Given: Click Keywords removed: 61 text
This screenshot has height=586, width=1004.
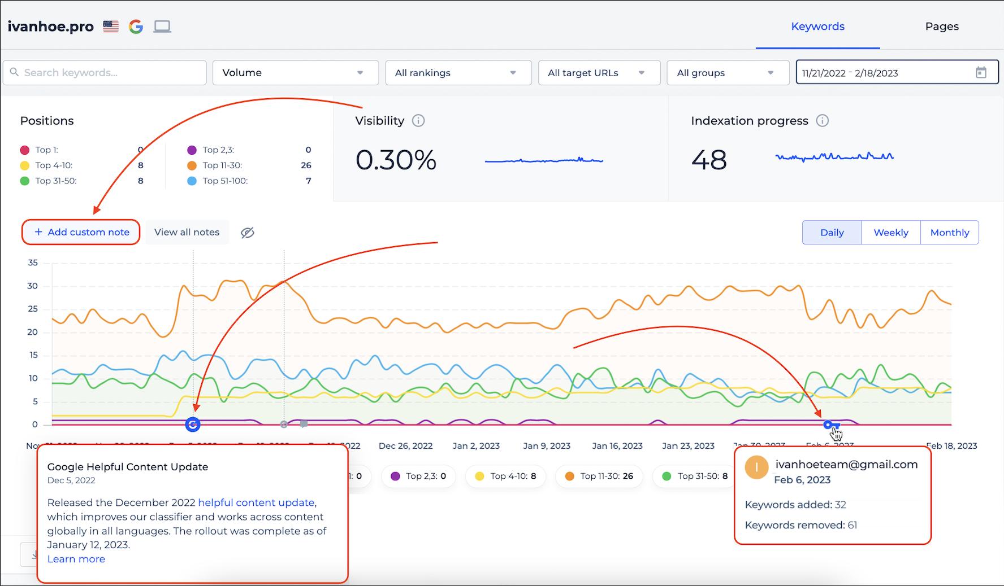Looking at the screenshot, I should pos(801,525).
